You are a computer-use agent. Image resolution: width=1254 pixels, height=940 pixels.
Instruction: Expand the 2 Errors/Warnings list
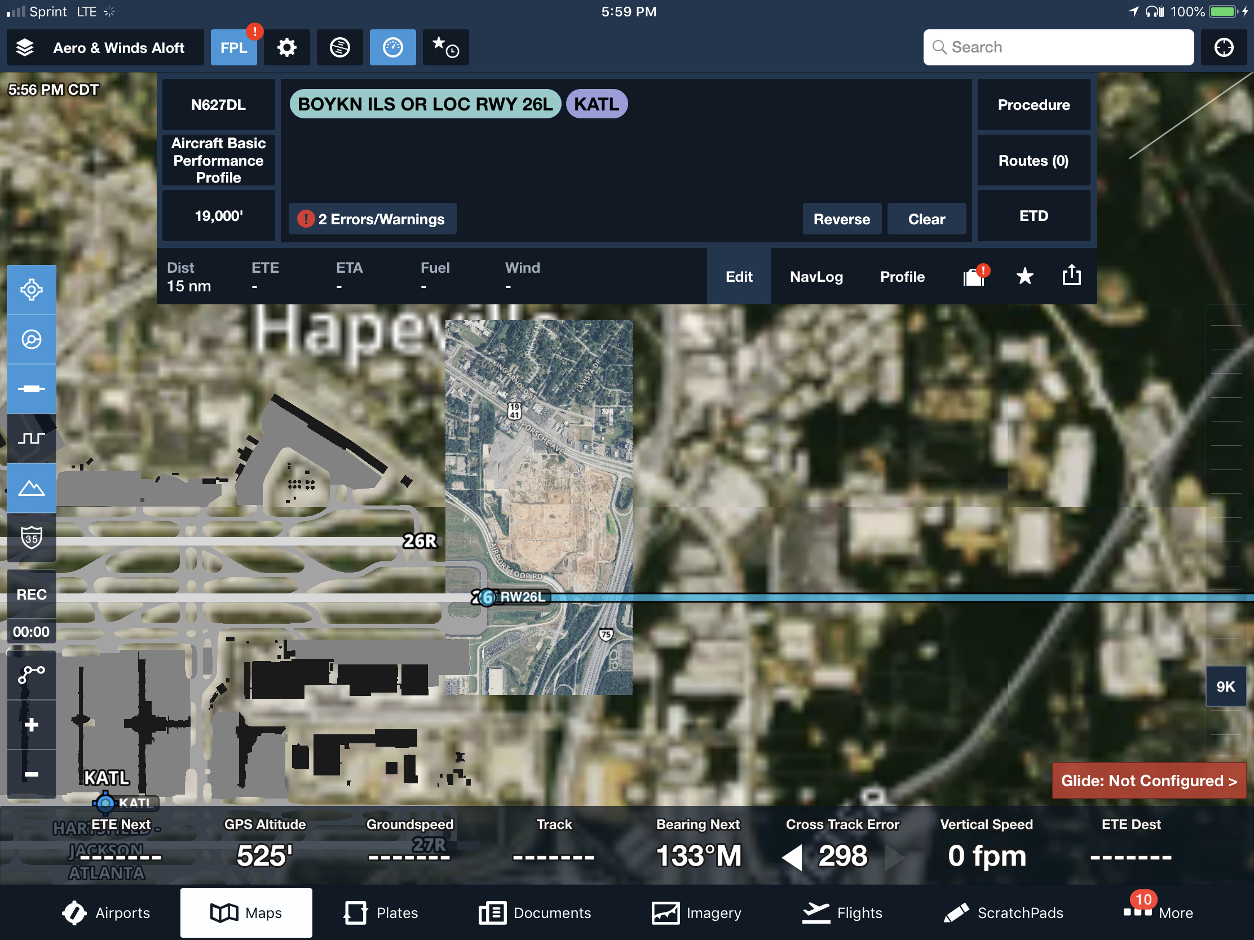point(373,219)
